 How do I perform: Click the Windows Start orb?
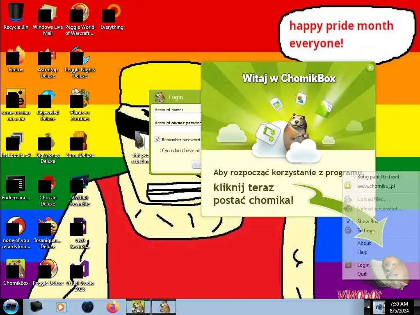tap(11, 307)
